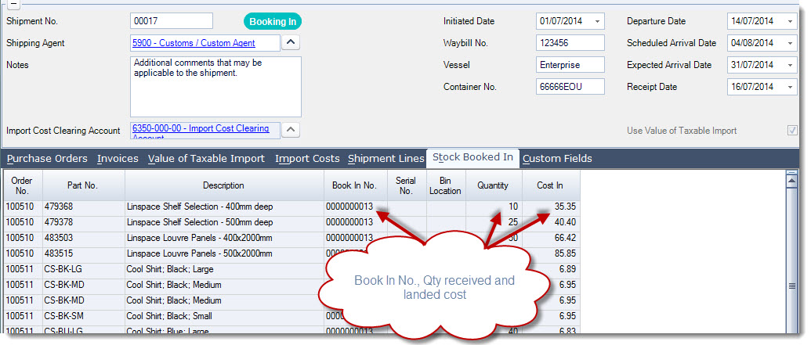
Task: Click the Vessel field Enterprise
Action: point(570,65)
